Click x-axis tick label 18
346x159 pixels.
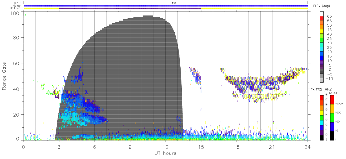(x=237, y=147)
